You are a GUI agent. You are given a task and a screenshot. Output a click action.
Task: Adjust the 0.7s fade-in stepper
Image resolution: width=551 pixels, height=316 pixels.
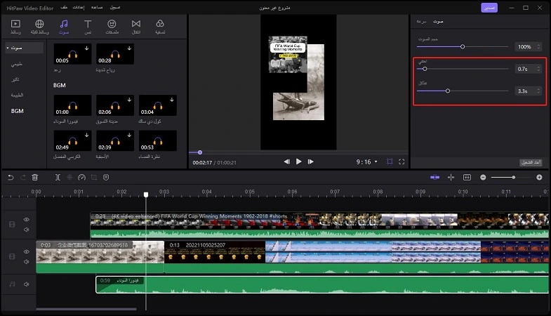tap(538, 69)
